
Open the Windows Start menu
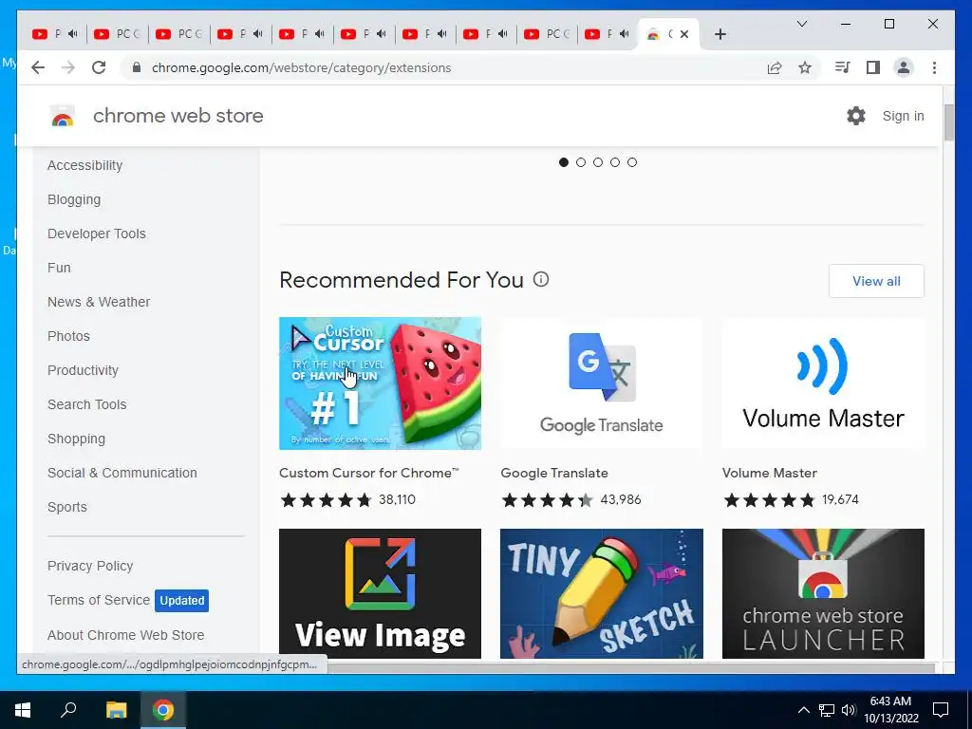23,710
